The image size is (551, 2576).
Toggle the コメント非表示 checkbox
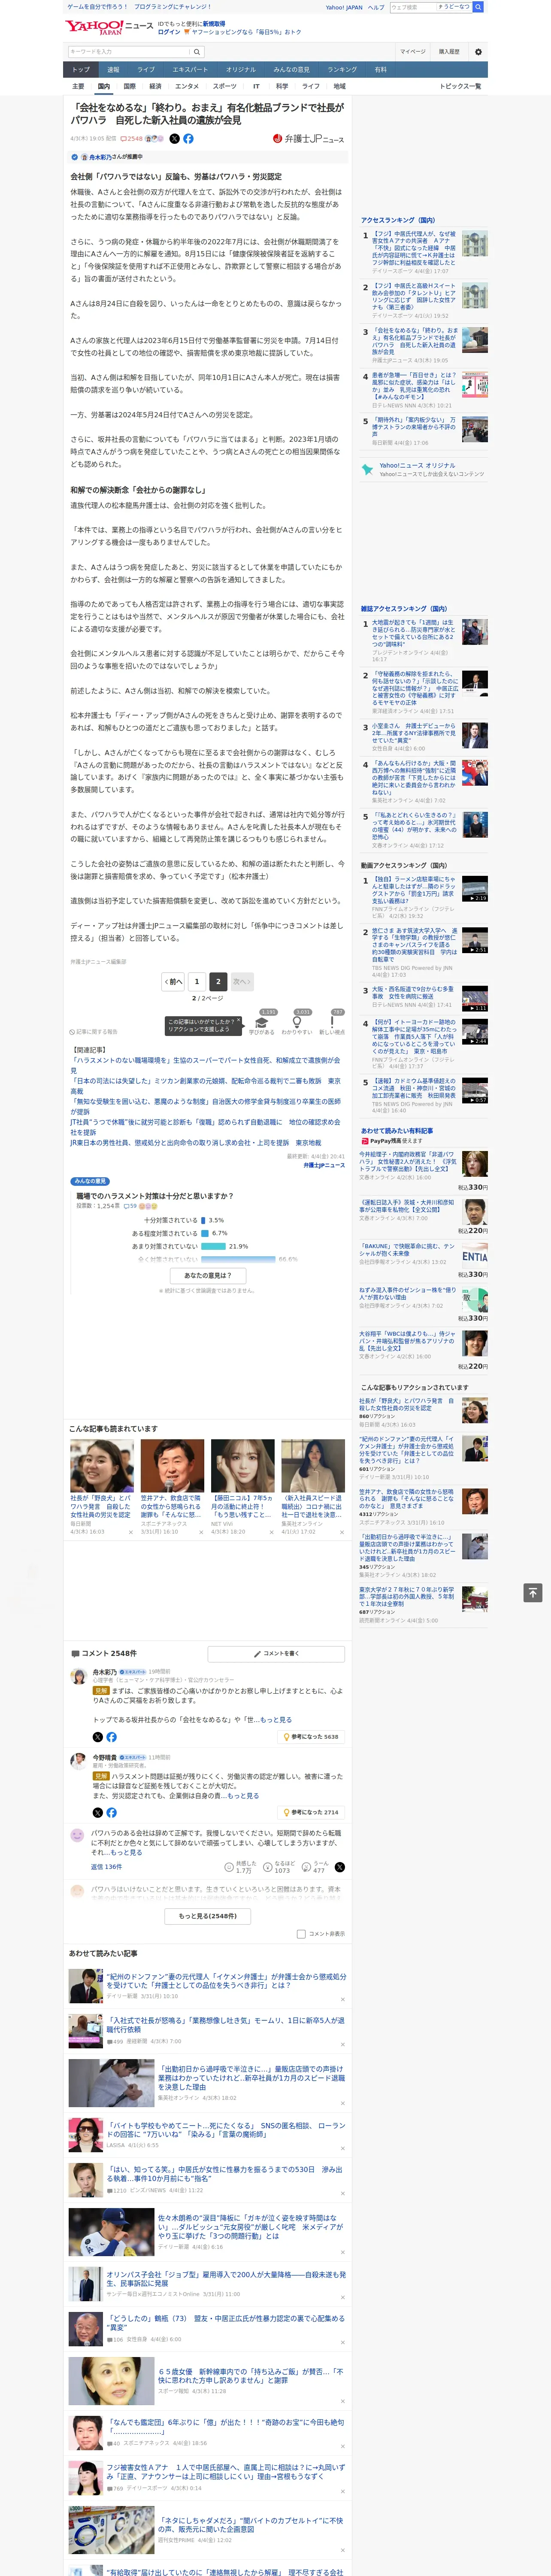click(x=301, y=1934)
